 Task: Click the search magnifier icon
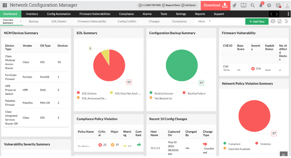pos(253,5)
